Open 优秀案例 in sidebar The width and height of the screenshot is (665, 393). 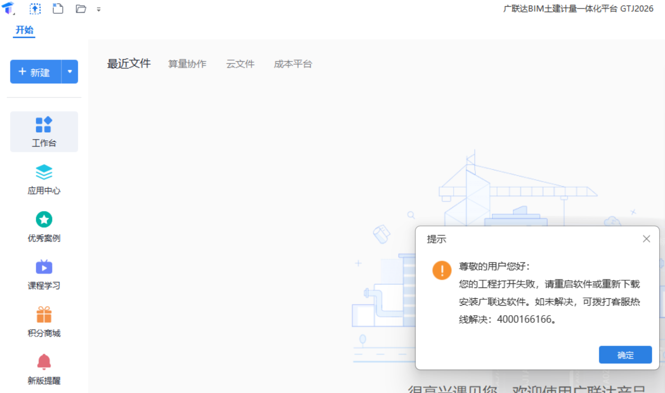coord(44,227)
